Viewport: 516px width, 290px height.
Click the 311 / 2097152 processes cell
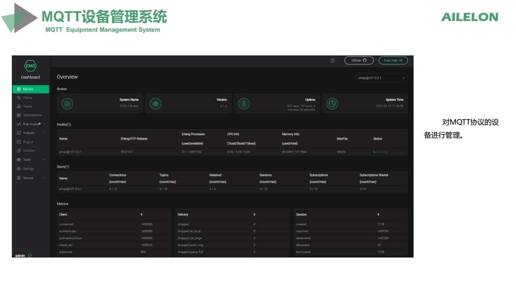(191, 152)
